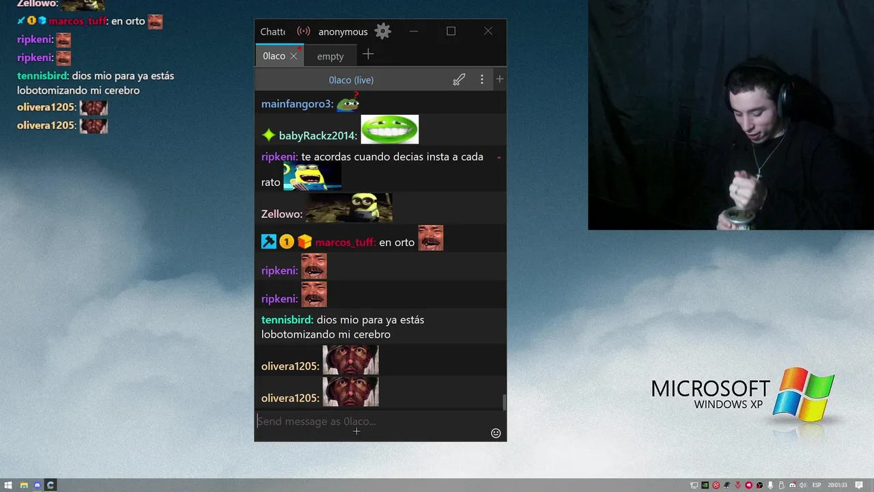Click username babyRackz2014
Image resolution: width=874 pixels, height=492 pixels.
[318, 135]
